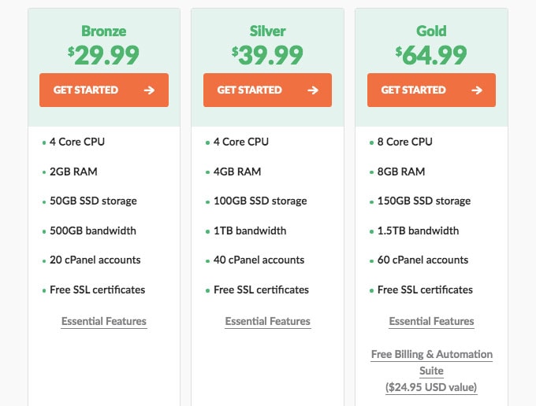536x406 pixels.
Task: Click the arrow icon on Silver Get Started
Action: pyautogui.click(x=313, y=90)
